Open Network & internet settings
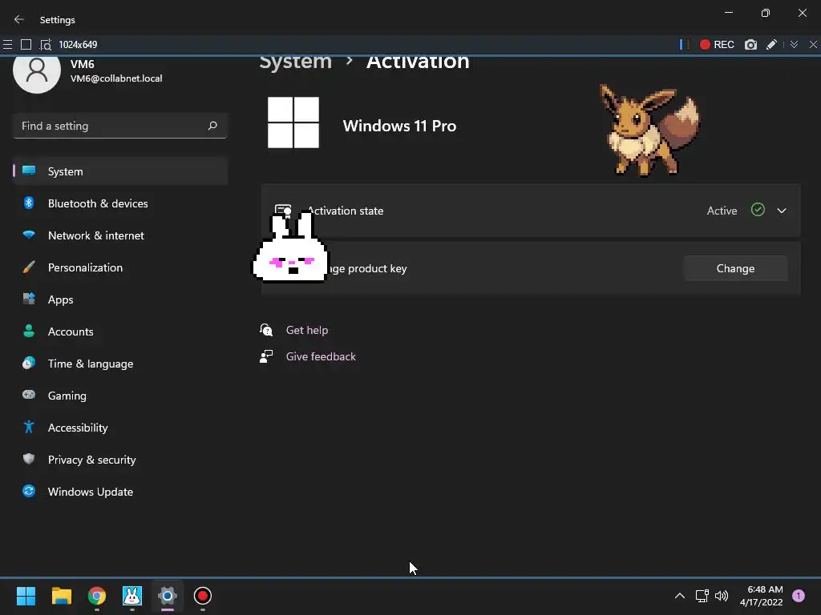Viewport: 821px width, 615px height. 120,235
